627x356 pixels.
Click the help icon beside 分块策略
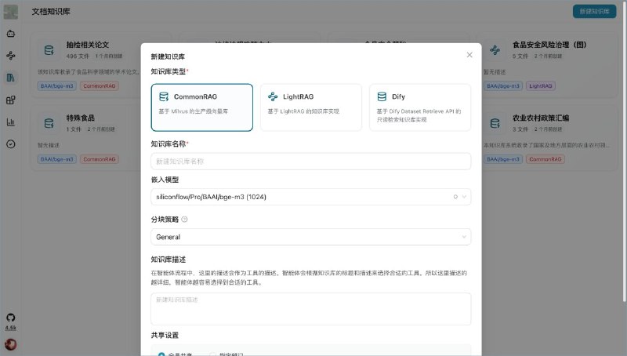click(x=184, y=220)
